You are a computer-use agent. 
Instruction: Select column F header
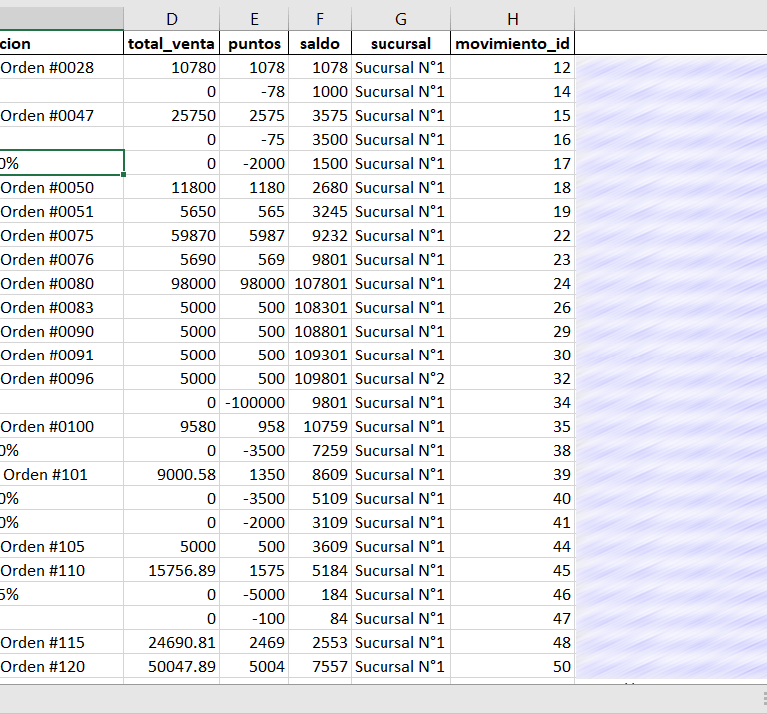click(x=320, y=19)
